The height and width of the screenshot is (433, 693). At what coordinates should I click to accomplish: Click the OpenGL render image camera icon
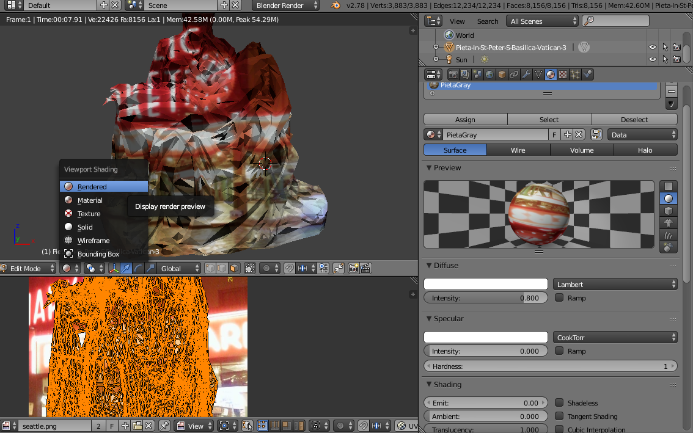[354, 268]
